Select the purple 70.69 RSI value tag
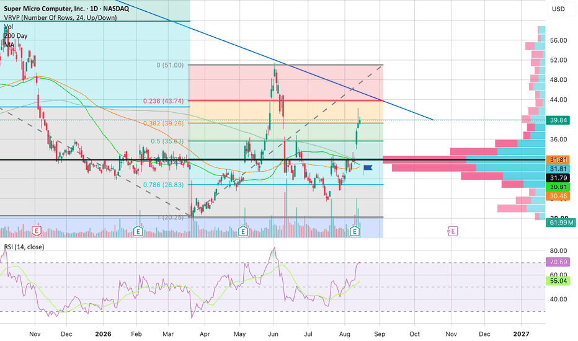This screenshot has width=578, height=341. [x=558, y=262]
